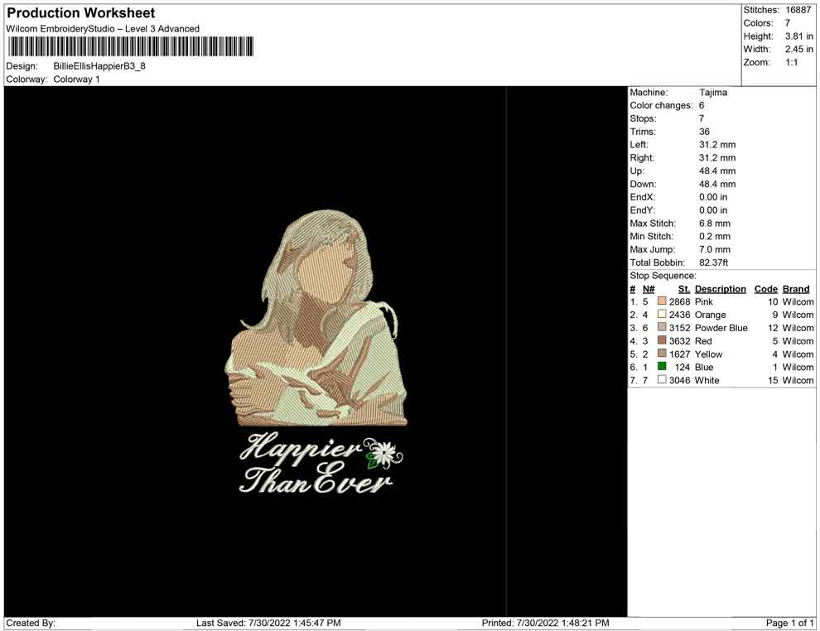
Task: Click the Yellow thread swatch in row 5
Action: tap(662, 354)
